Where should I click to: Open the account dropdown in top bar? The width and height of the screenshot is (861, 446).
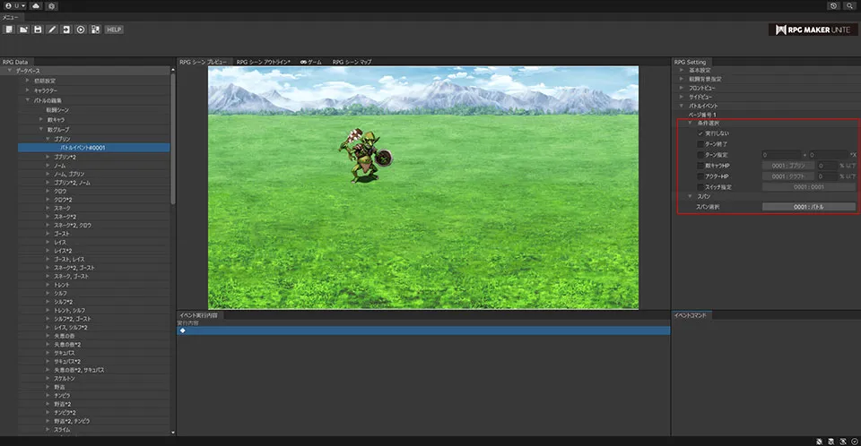(13, 5)
